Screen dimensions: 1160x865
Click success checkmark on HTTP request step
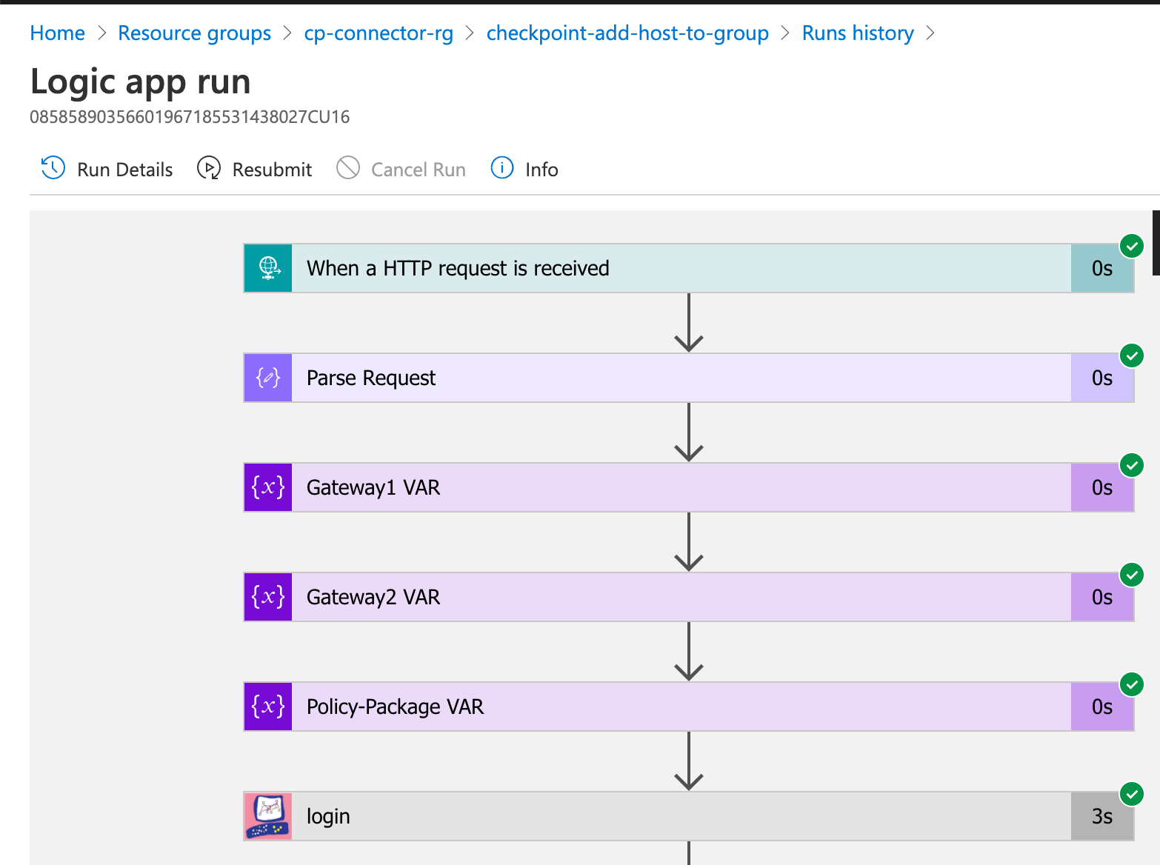1132,246
